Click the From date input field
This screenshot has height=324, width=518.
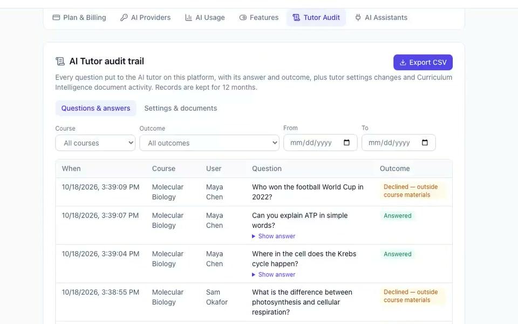point(321,143)
